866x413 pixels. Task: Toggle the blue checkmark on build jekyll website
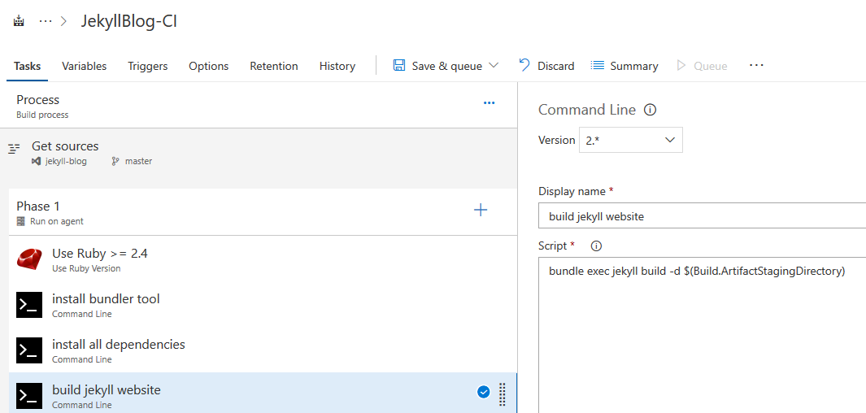(x=483, y=393)
